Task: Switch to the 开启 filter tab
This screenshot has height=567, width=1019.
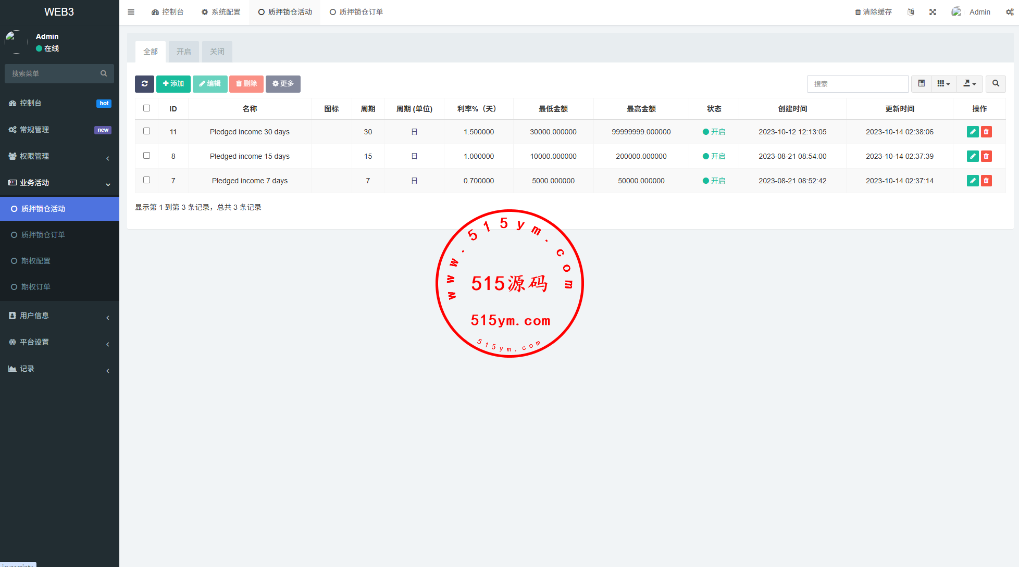Action: 183,52
